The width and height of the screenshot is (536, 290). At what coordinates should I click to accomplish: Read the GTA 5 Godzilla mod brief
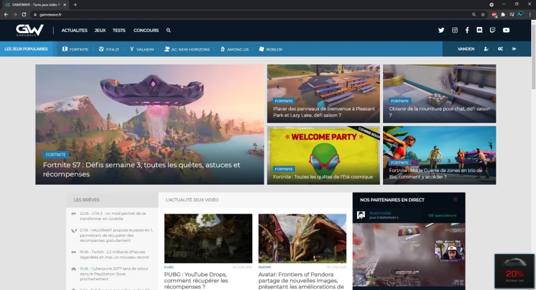[113, 216]
